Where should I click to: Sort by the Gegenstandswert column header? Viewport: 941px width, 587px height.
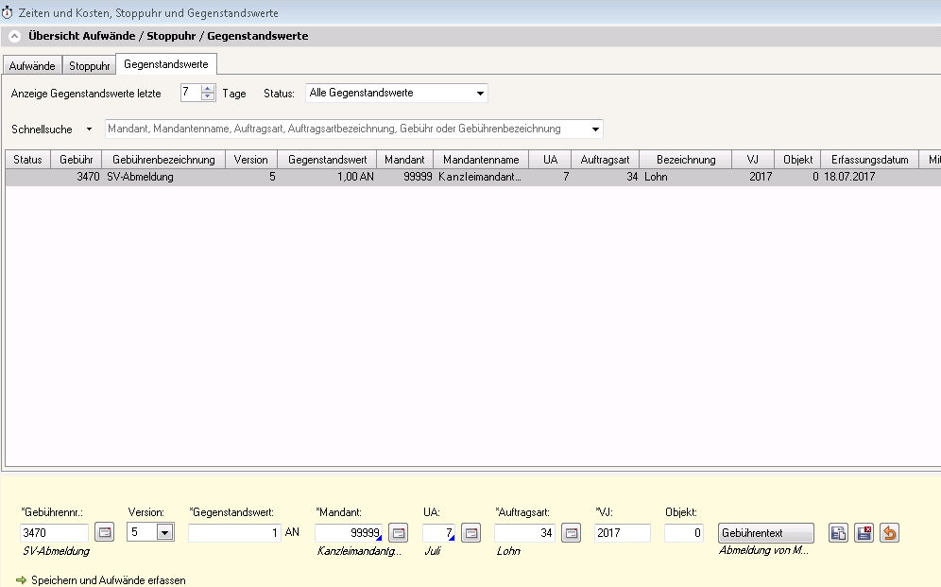pyautogui.click(x=327, y=160)
